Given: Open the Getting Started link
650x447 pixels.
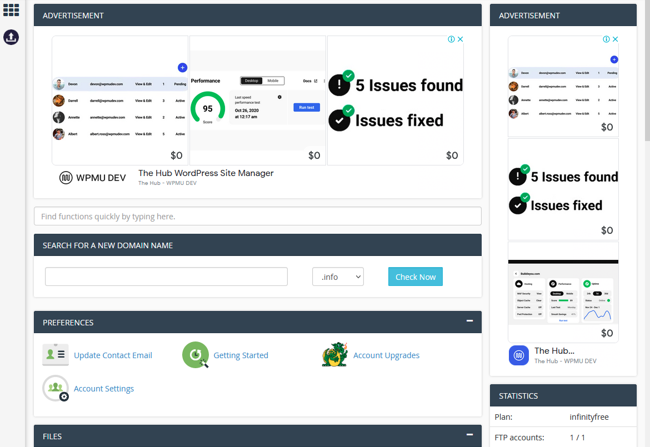Looking at the screenshot, I should pyautogui.click(x=241, y=355).
